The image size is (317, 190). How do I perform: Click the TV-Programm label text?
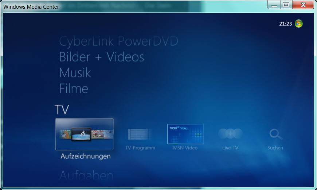(140, 148)
